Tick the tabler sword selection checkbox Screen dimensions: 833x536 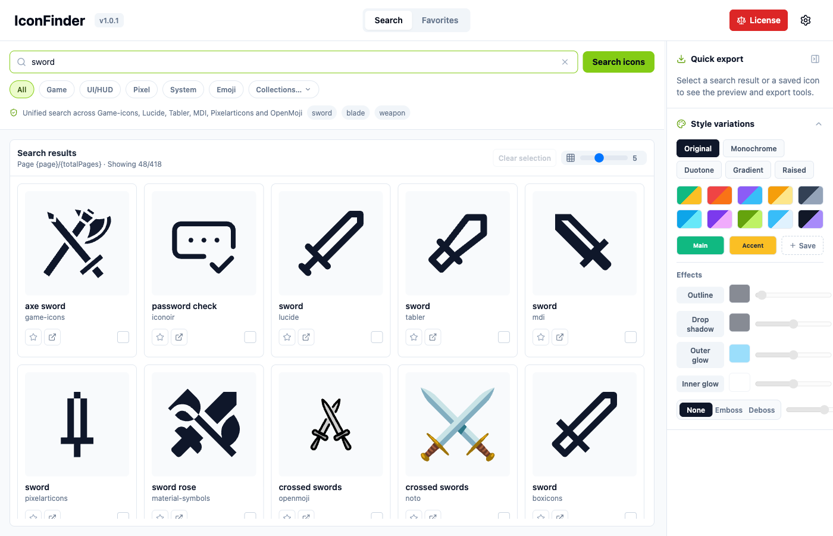(504, 337)
